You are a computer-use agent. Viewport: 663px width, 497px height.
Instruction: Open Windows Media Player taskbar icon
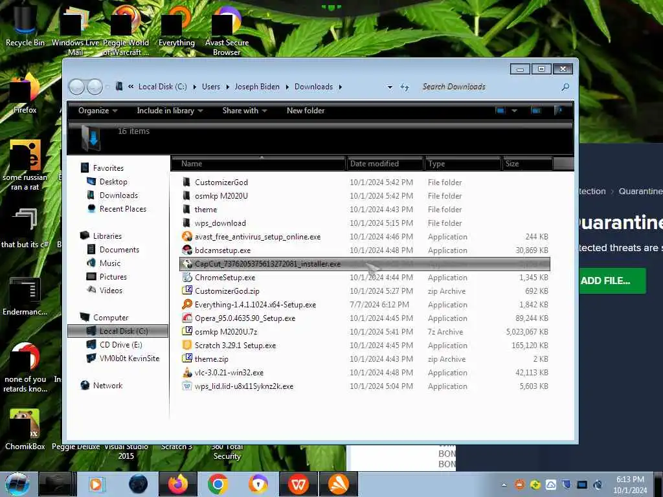click(96, 484)
